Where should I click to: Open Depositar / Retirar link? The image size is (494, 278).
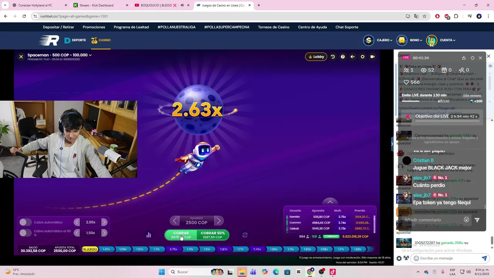click(x=58, y=27)
